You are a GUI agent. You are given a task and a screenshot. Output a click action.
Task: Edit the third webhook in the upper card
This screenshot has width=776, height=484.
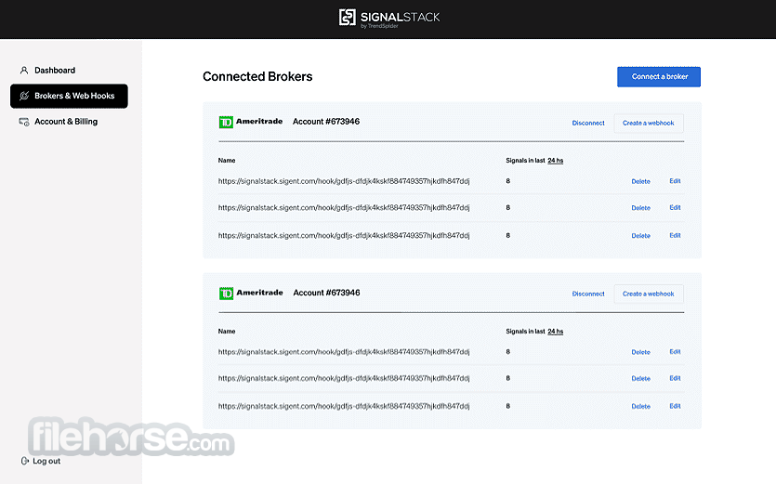click(675, 235)
